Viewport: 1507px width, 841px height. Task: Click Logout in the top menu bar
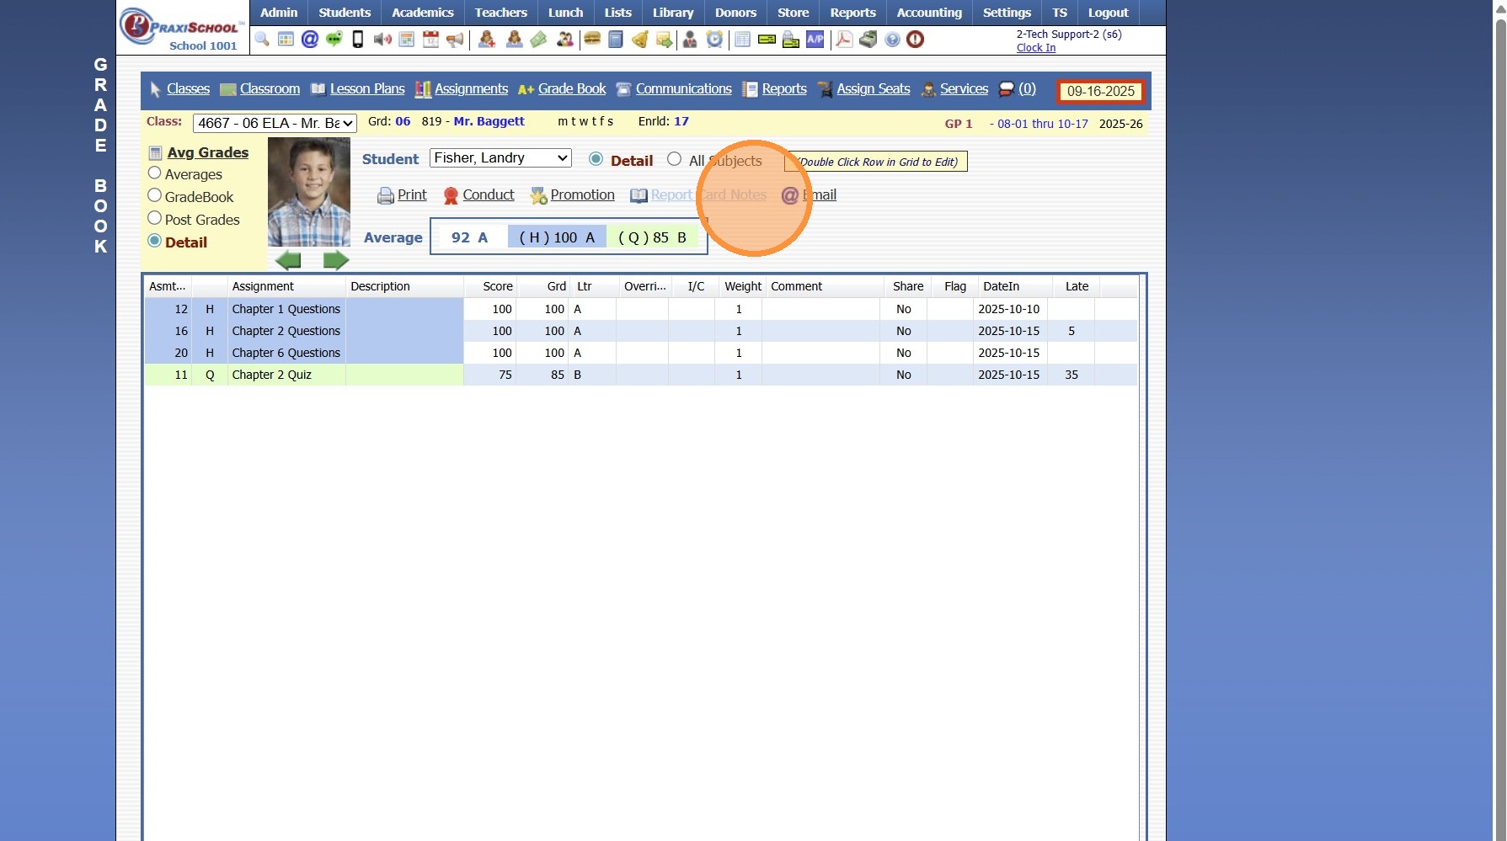[1108, 13]
